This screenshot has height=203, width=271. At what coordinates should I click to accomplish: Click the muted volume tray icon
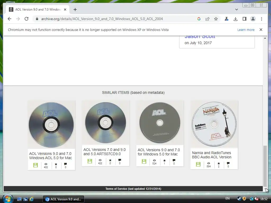click(x=256, y=199)
